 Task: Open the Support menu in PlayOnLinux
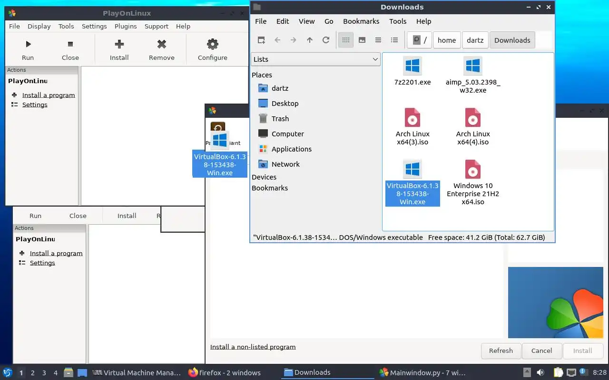pyautogui.click(x=157, y=26)
